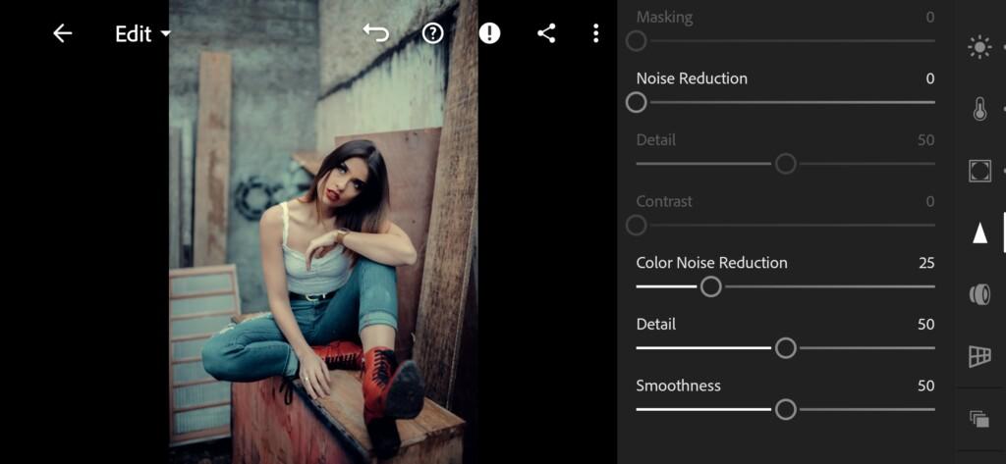The height and width of the screenshot is (464, 1006).
Task: Open the Color thermometer panel
Action: (x=979, y=109)
